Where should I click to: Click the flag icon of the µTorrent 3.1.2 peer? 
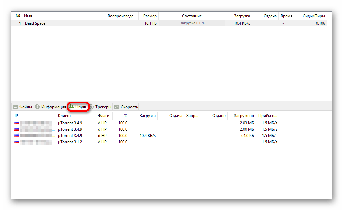coord(16,142)
